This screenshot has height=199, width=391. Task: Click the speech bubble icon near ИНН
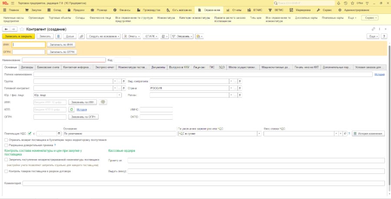(x=103, y=102)
